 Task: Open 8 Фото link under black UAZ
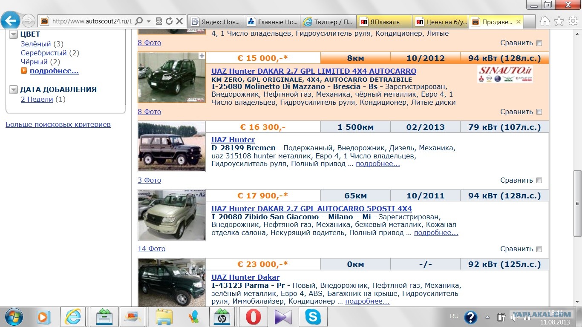coord(149,112)
